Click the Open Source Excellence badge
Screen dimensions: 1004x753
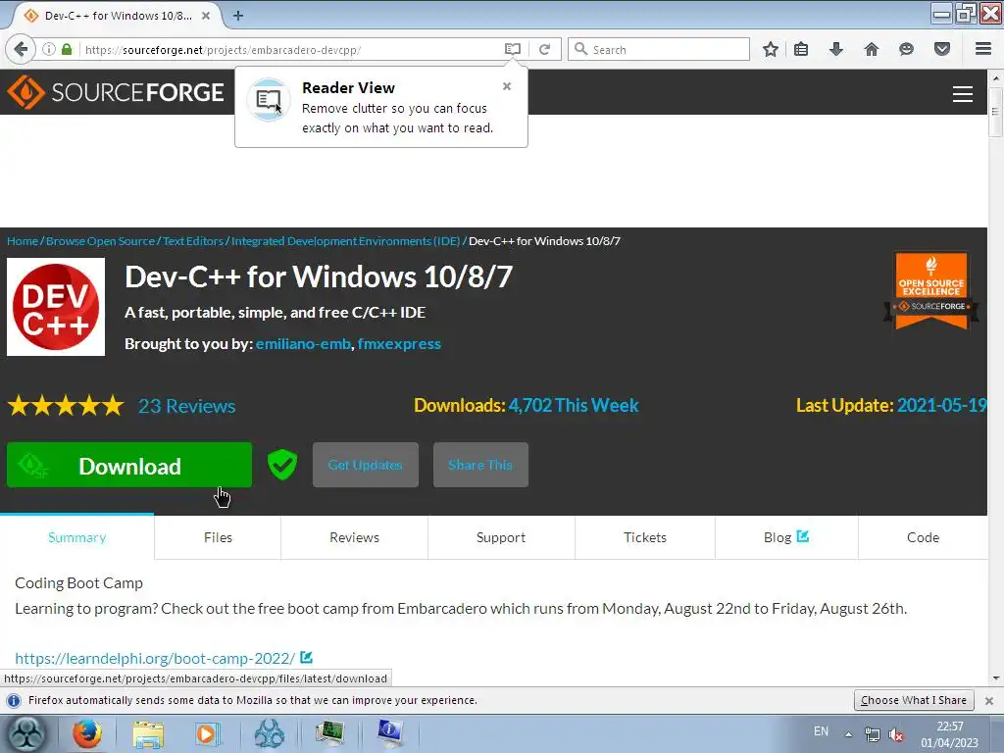tap(931, 290)
